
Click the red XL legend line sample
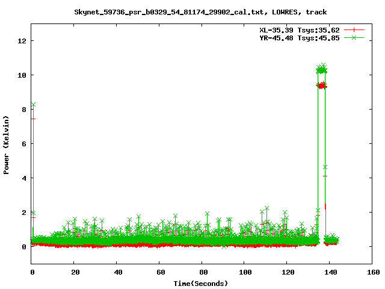pos(354,30)
